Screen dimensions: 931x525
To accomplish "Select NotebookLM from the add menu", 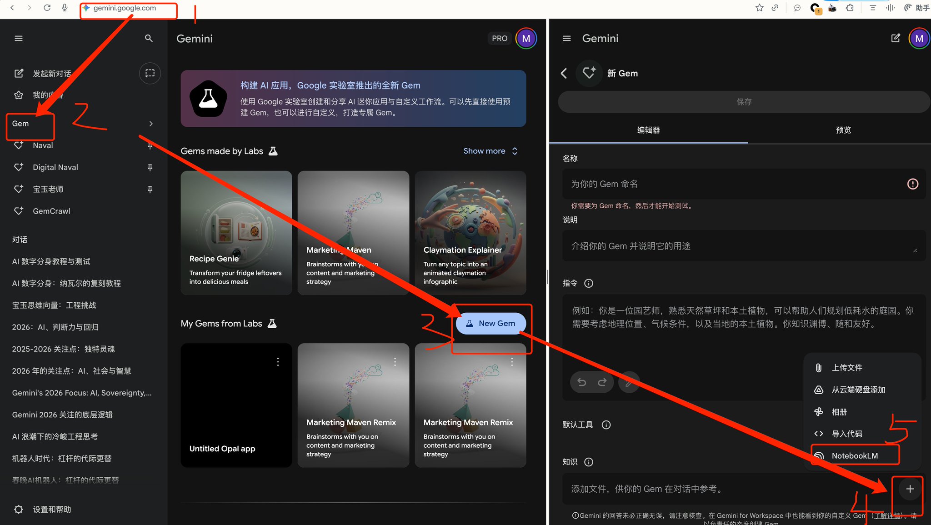I will [862, 455].
